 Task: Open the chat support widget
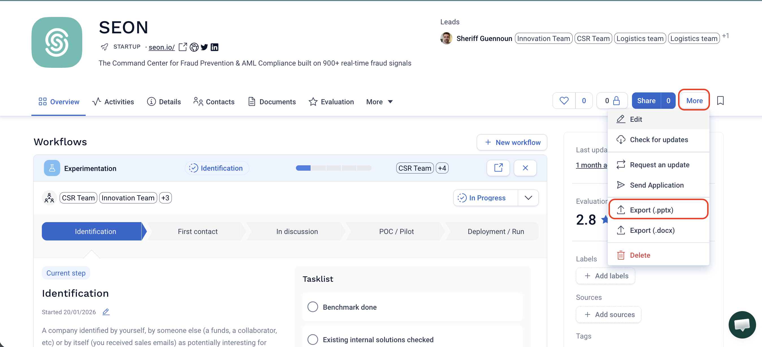pos(742,325)
